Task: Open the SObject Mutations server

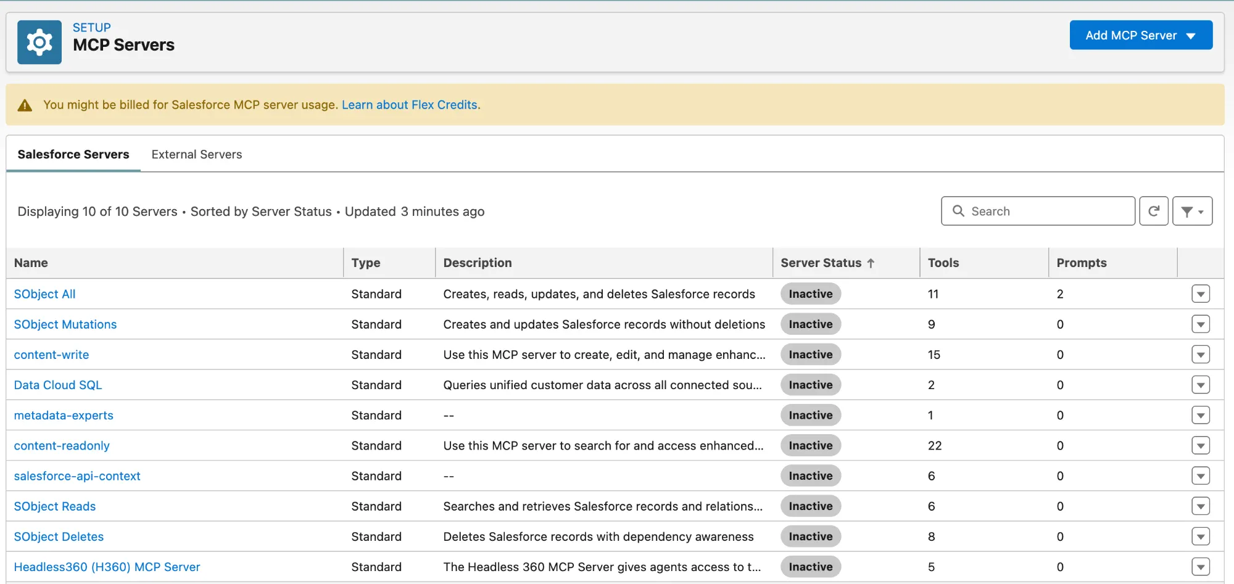Action: pyautogui.click(x=65, y=324)
